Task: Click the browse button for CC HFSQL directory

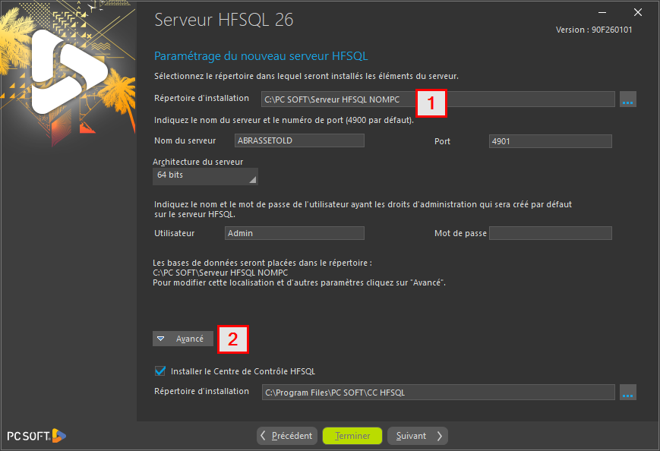Action: coord(627,393)
